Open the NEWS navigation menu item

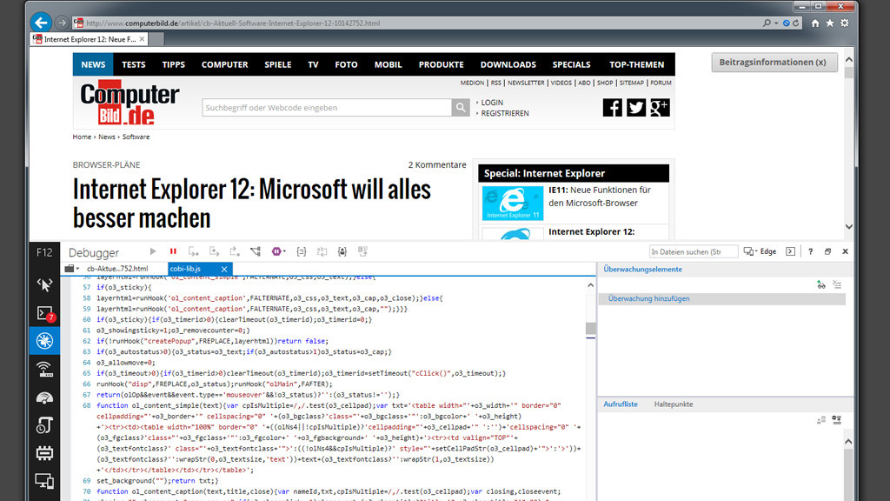point(93,64)
